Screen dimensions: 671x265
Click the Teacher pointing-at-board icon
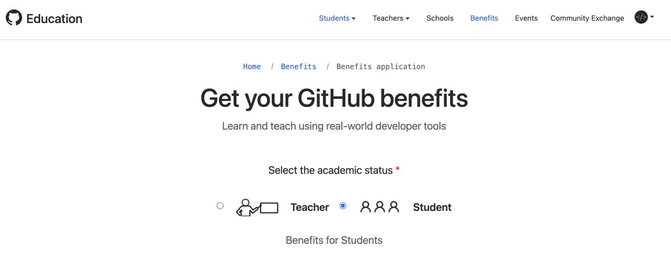pos(257,207)
